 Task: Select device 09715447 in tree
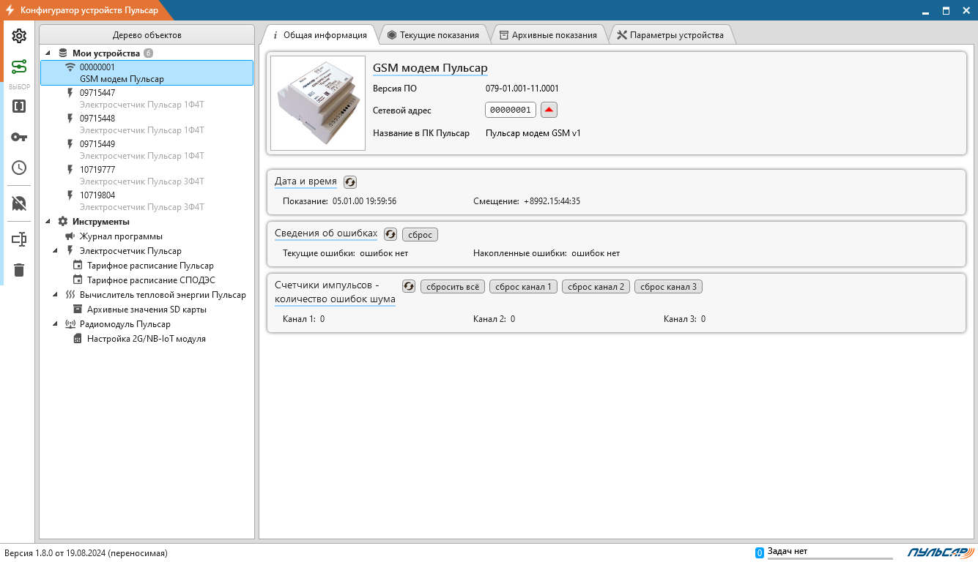pyautogui.click(x=147, y=99)
